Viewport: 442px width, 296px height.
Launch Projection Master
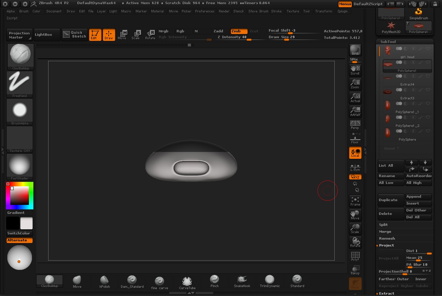(x=19, y=35)
